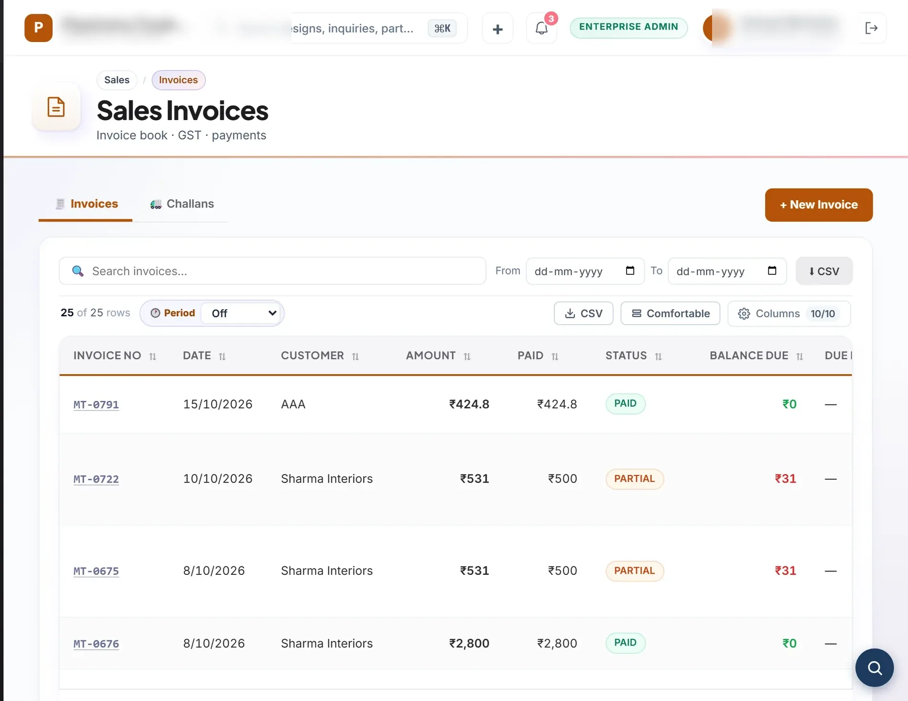
Task: Sort by Customer column arrows
Action: coord(355,356)
